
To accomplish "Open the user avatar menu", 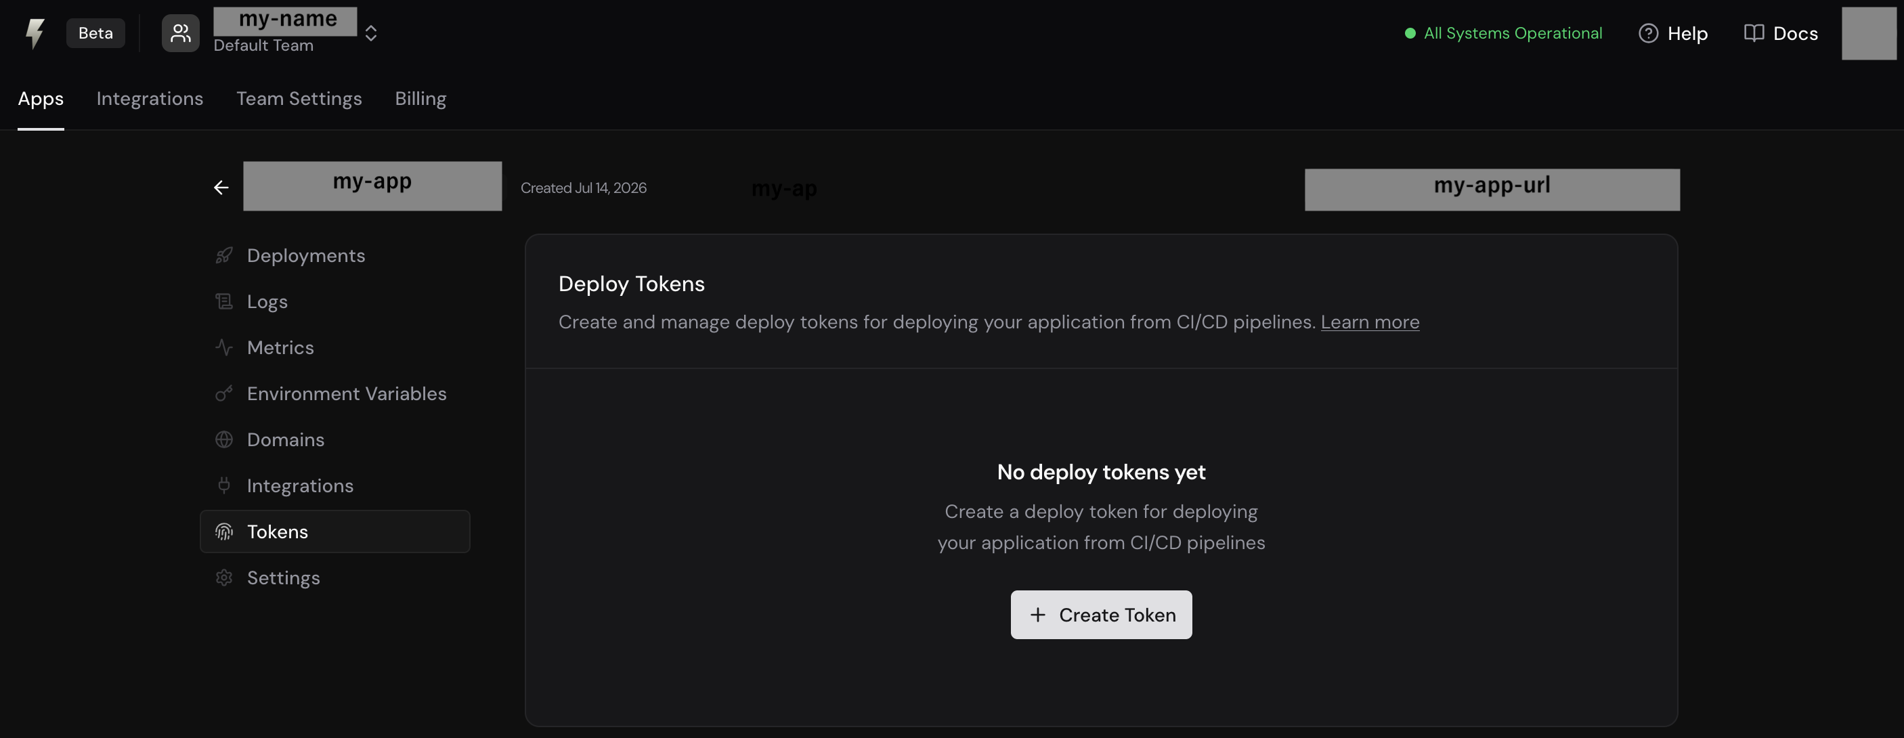I will pos(1869,33).
